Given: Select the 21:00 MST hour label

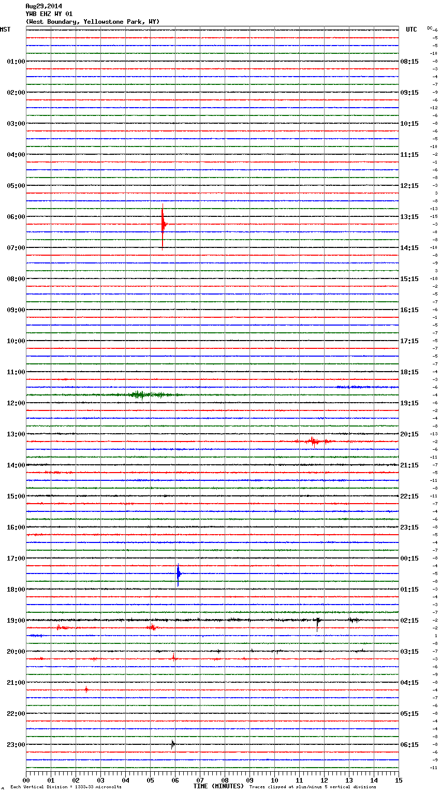Looking at the screenshot, I should (x=16, y=683).
